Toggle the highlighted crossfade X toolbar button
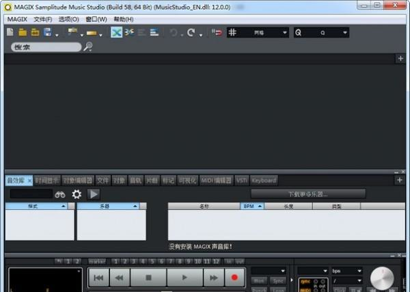410x292 pixels. [116, 32]
